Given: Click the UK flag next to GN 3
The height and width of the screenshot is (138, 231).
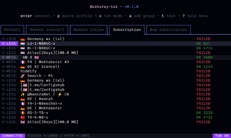Looking at the screenshot, I should [37, 57].
